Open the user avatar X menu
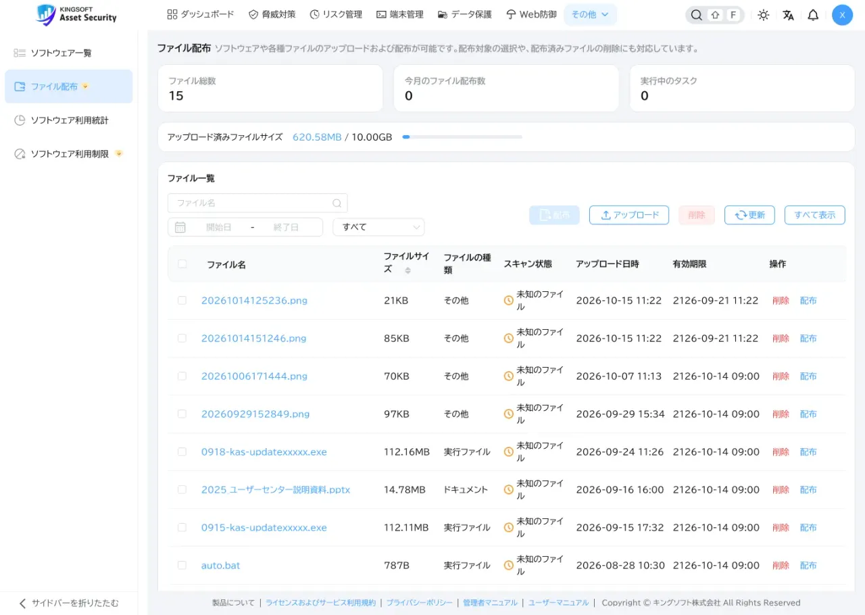The image size is (865, 615). pos(842,15)
